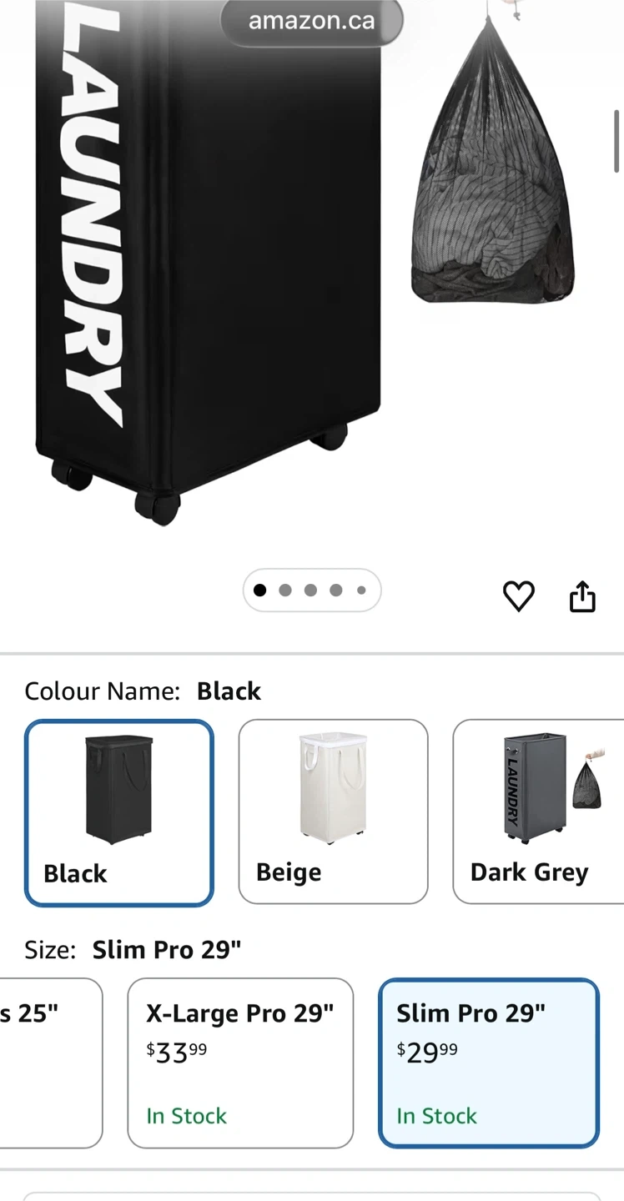Tap the first active carousel dot

click(259, 590)
